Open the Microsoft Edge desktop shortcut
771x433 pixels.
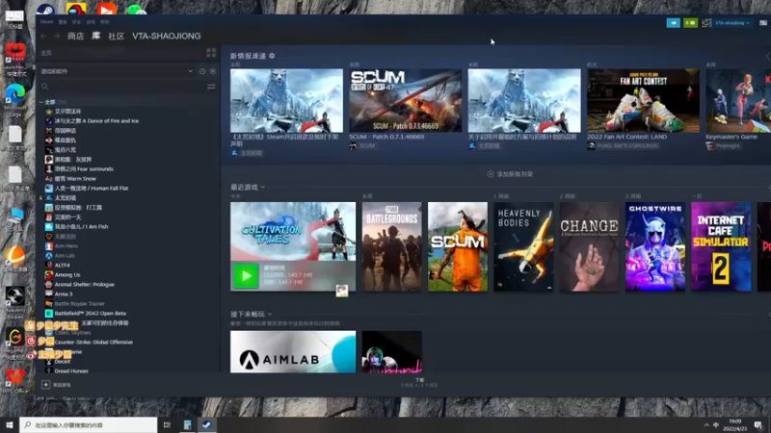15,100
